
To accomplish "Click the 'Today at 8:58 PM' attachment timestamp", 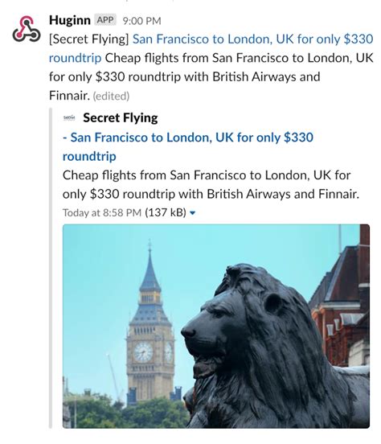I will (102, 212).
